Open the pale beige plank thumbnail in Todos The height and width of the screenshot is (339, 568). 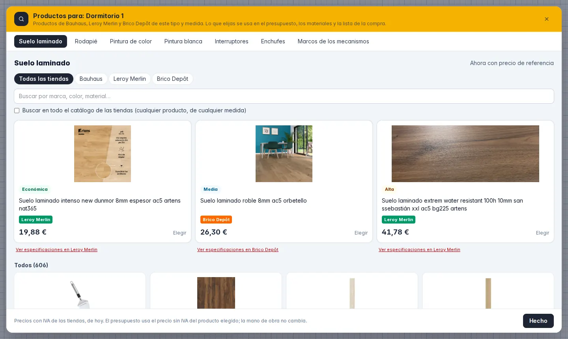(352, 293)
